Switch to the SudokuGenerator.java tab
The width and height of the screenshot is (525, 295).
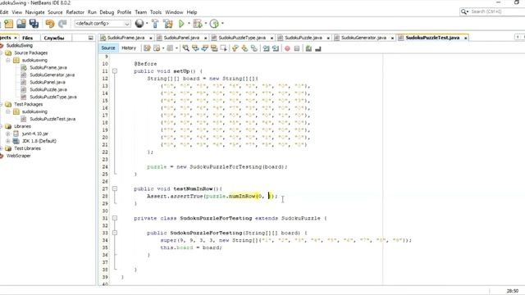363,38
